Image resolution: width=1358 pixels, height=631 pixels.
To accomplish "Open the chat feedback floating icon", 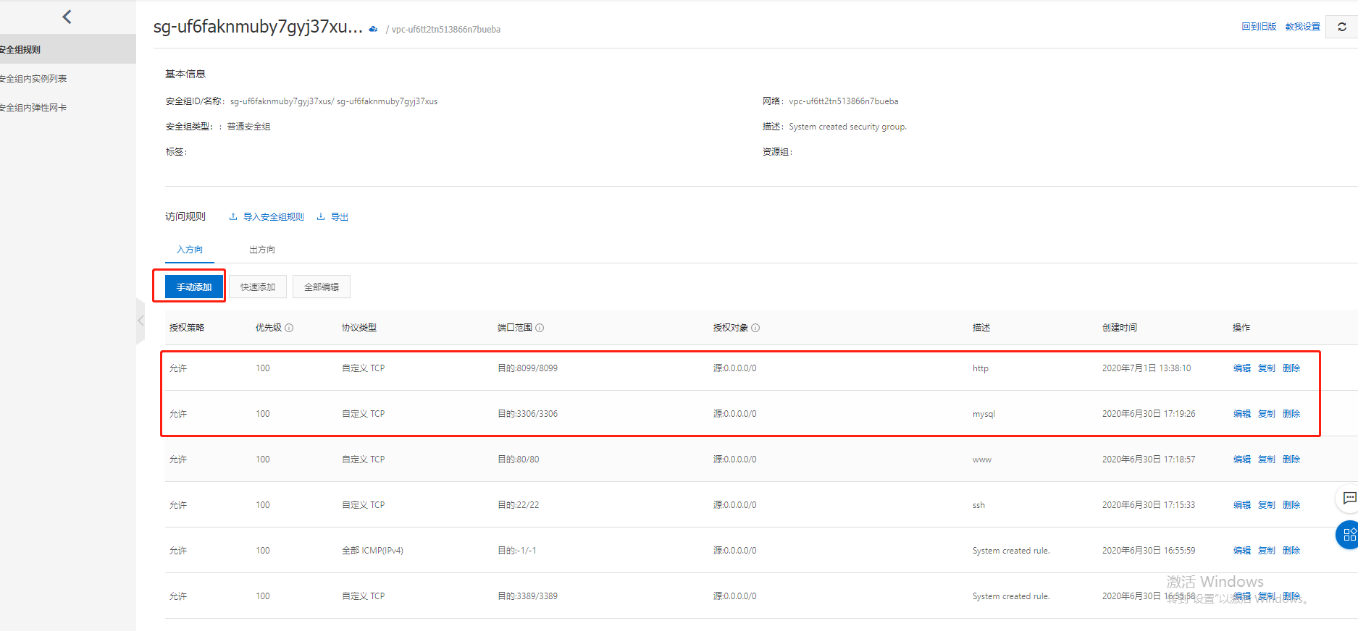I will tap(1349, 498).
